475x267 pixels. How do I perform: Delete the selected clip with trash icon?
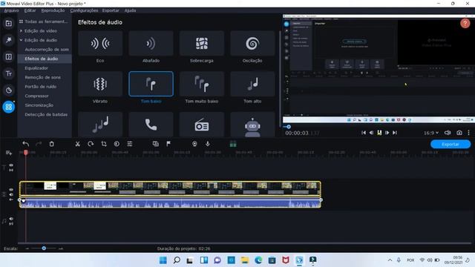pos(51,144)
